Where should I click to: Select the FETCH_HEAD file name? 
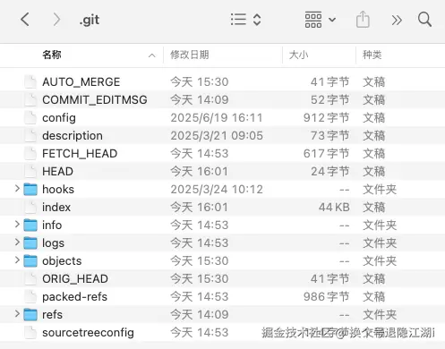(80, 154)
